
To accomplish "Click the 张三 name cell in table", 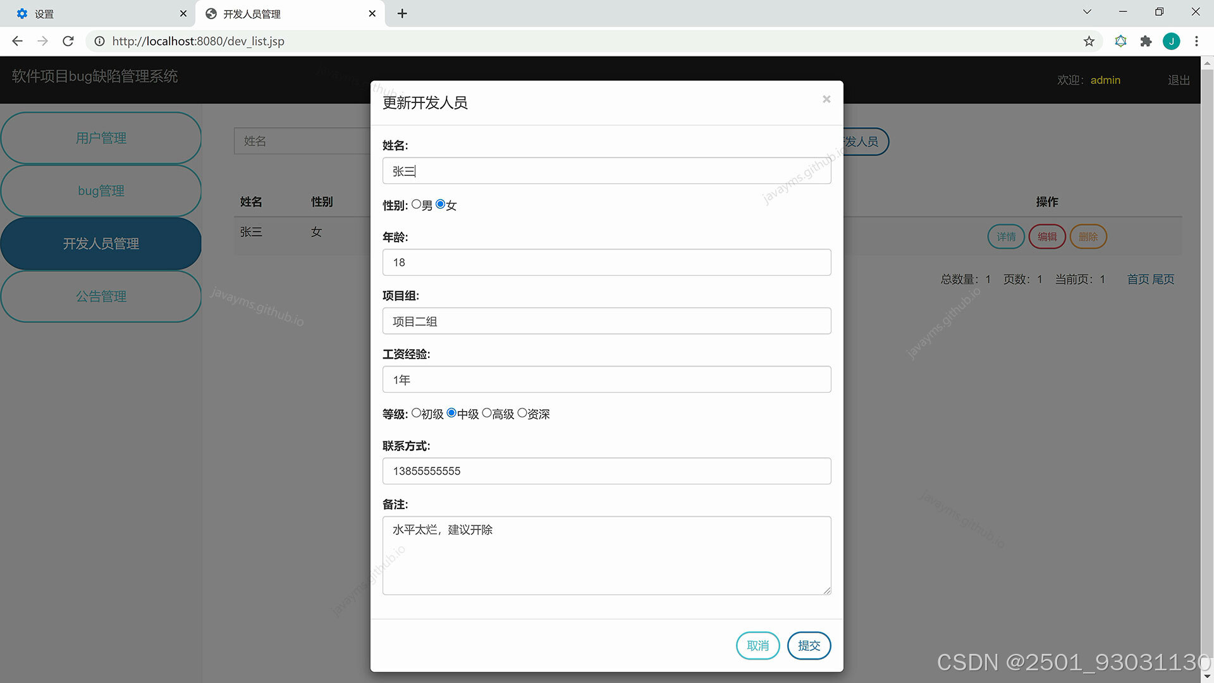I will coord(251,232).
